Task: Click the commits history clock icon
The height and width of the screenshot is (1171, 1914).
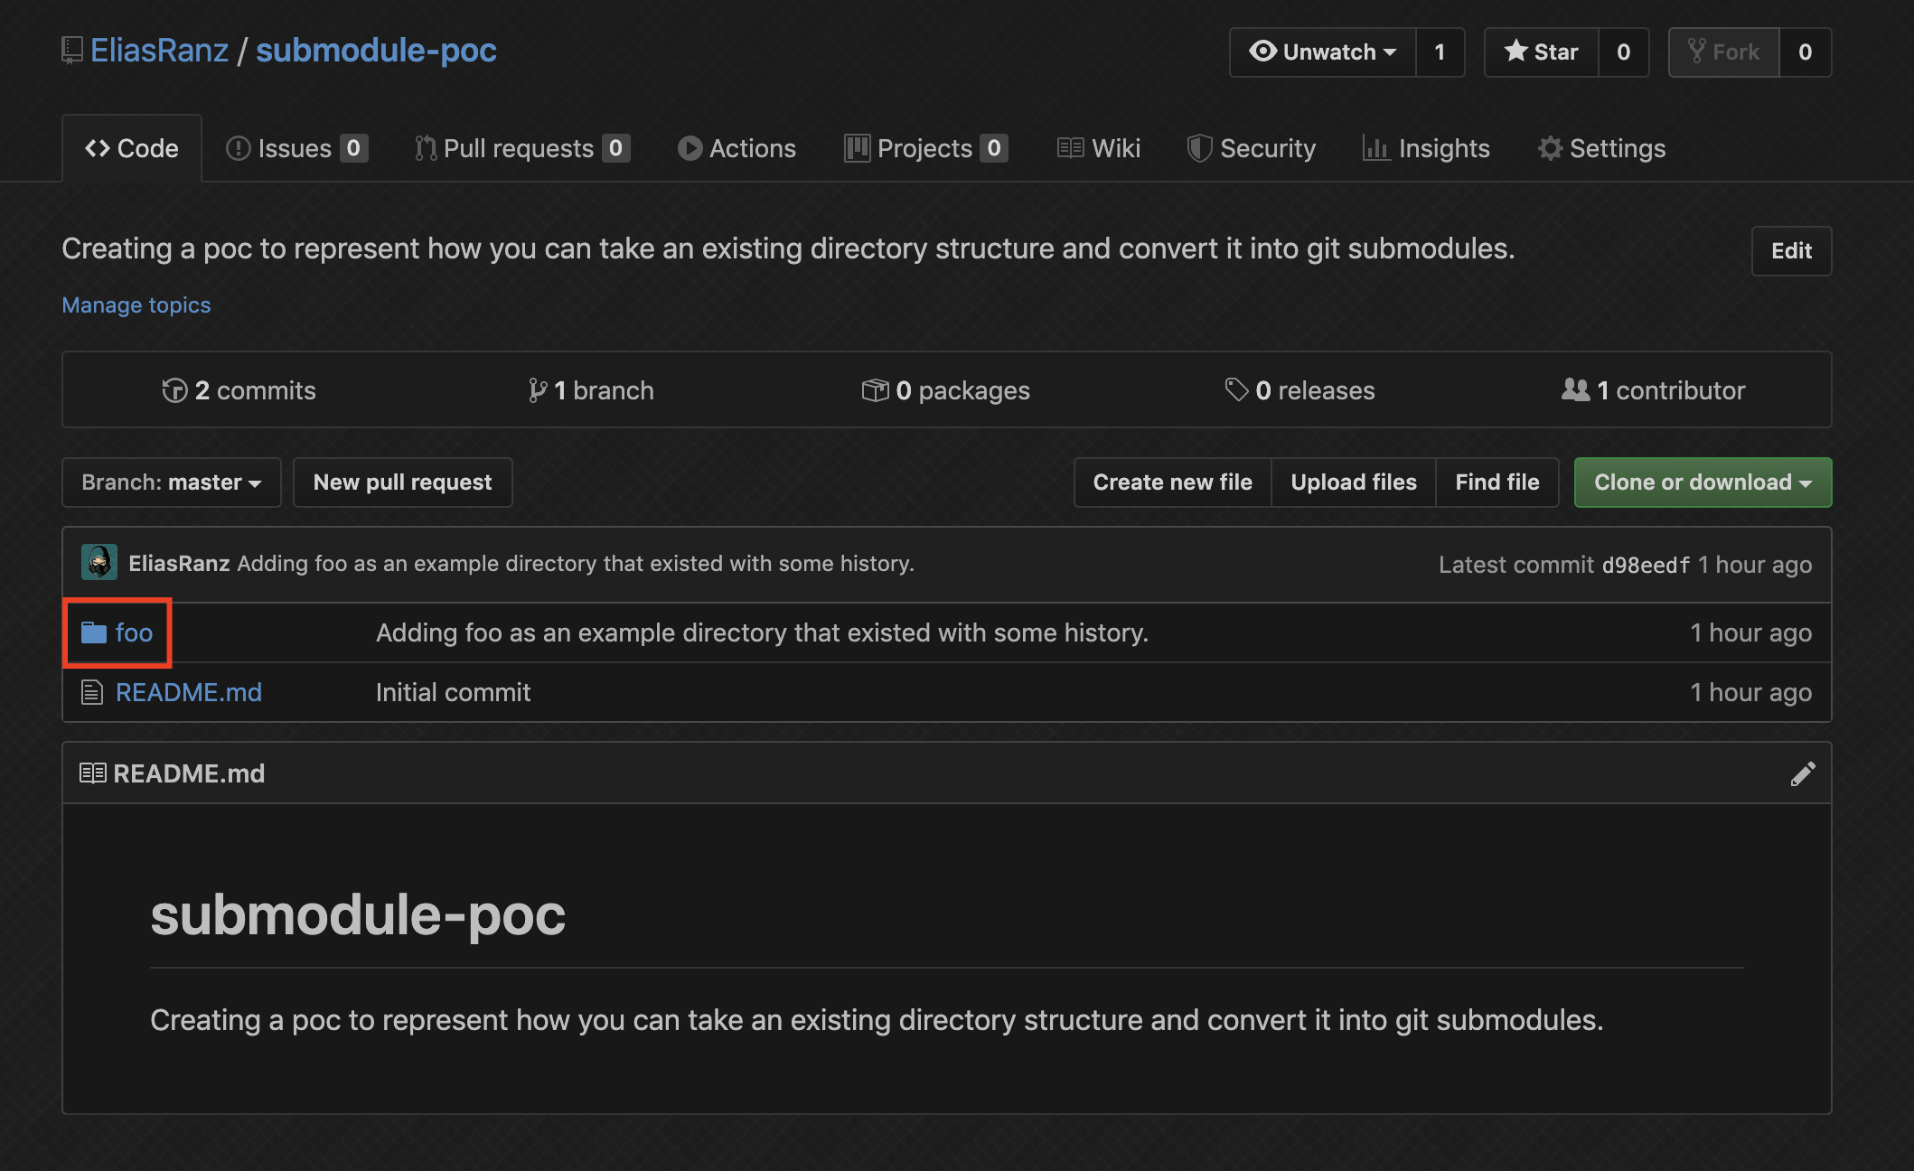Action: tap(174, 390)
